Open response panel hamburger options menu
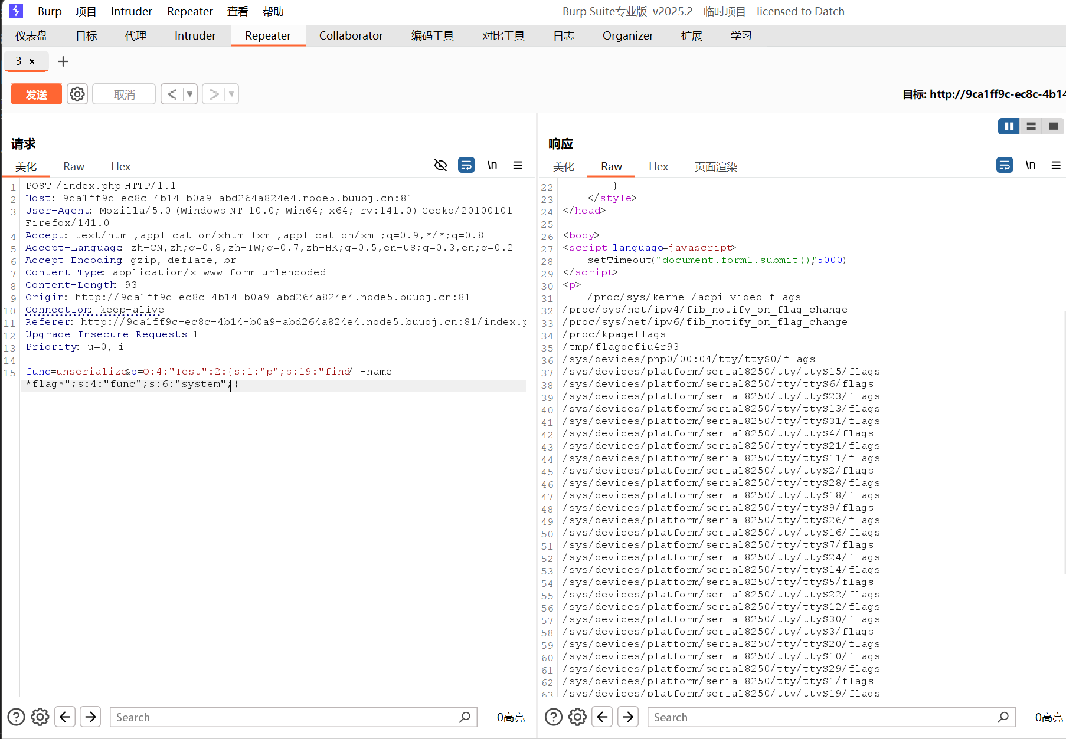This screenshot has width=1066, height=739. point(1056,165)
